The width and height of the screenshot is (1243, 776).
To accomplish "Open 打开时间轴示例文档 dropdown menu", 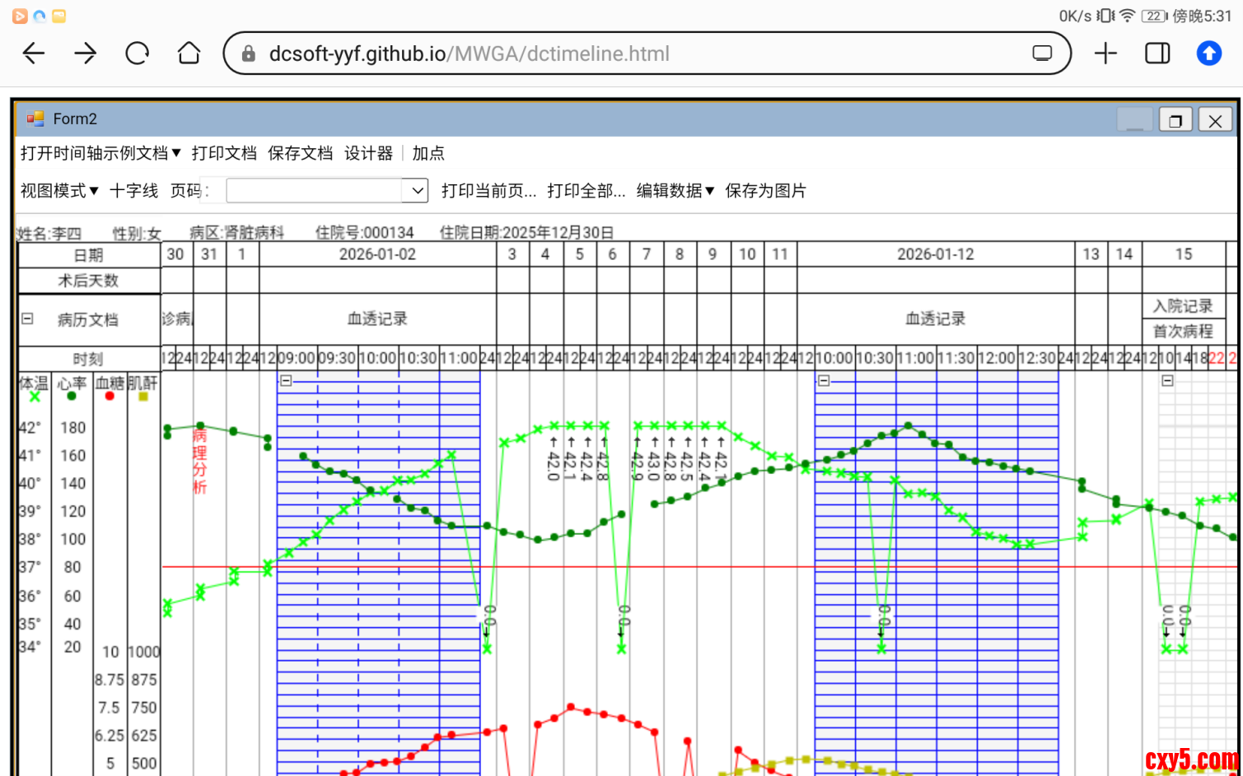I will pyautogui.click(x=100, y=153).
